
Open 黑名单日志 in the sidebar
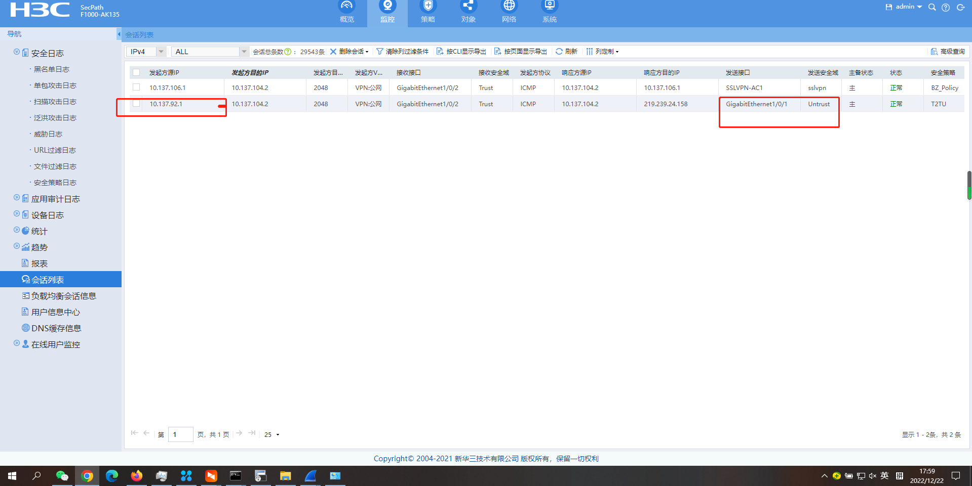tap(52, 69)
